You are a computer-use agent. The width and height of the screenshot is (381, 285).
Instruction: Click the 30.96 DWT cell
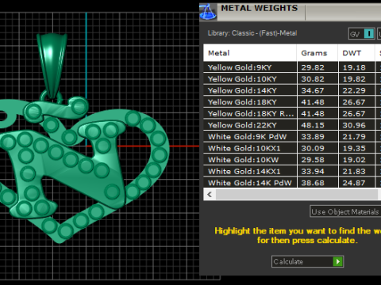(x=356, y=125)
